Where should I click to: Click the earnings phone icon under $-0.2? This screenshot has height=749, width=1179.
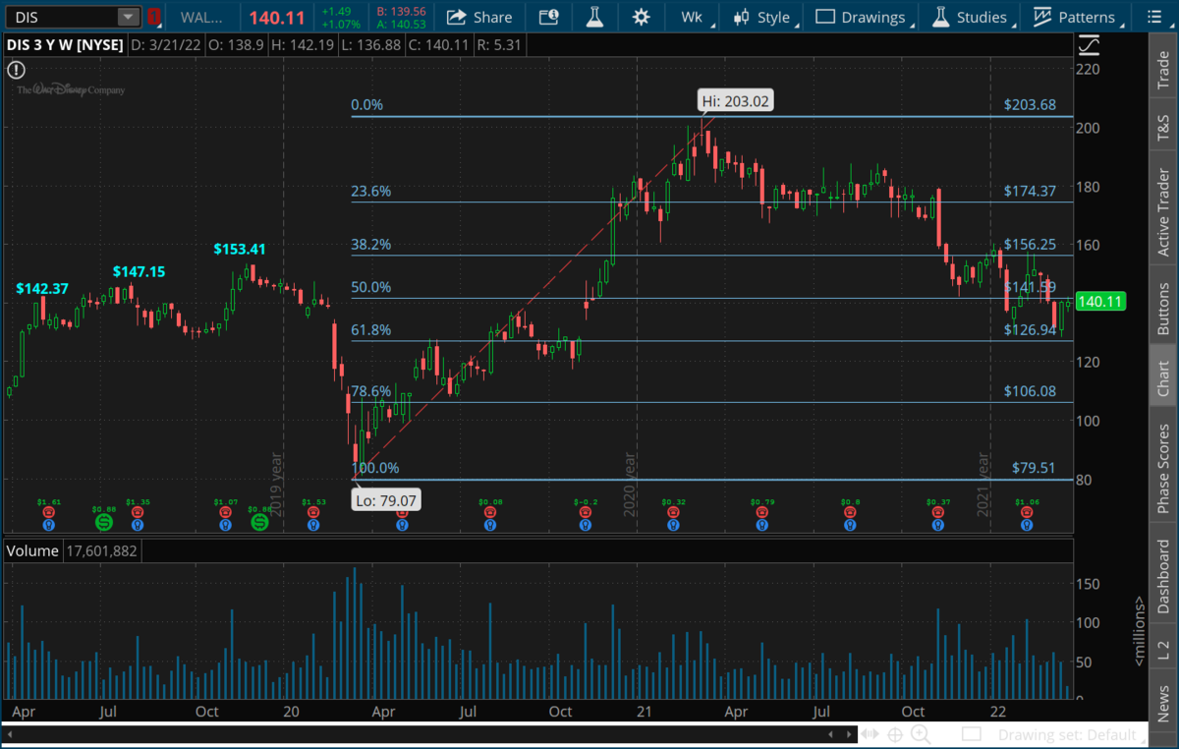585,513
